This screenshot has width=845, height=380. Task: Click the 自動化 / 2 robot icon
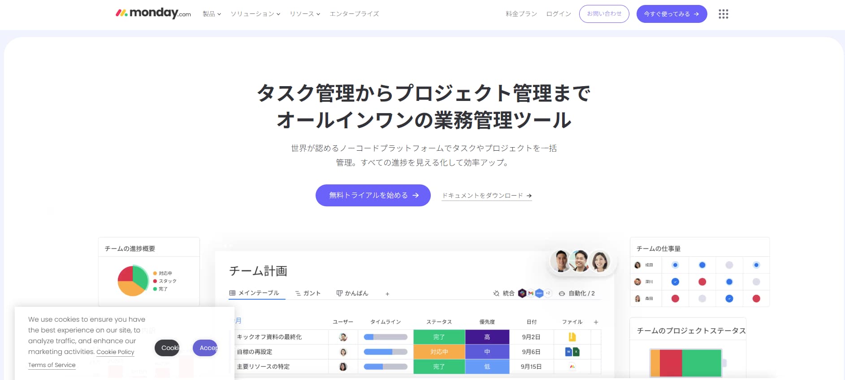tap(562, 293)
